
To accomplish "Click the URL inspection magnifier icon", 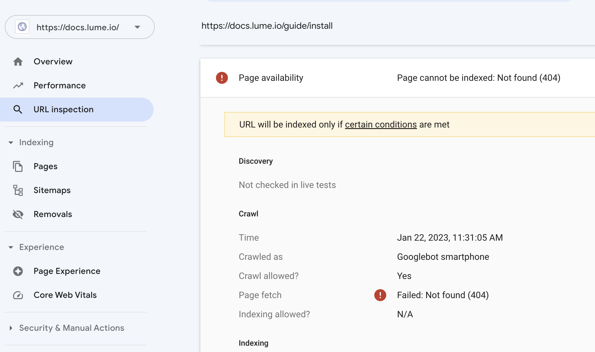I will [x=18, y=110].
